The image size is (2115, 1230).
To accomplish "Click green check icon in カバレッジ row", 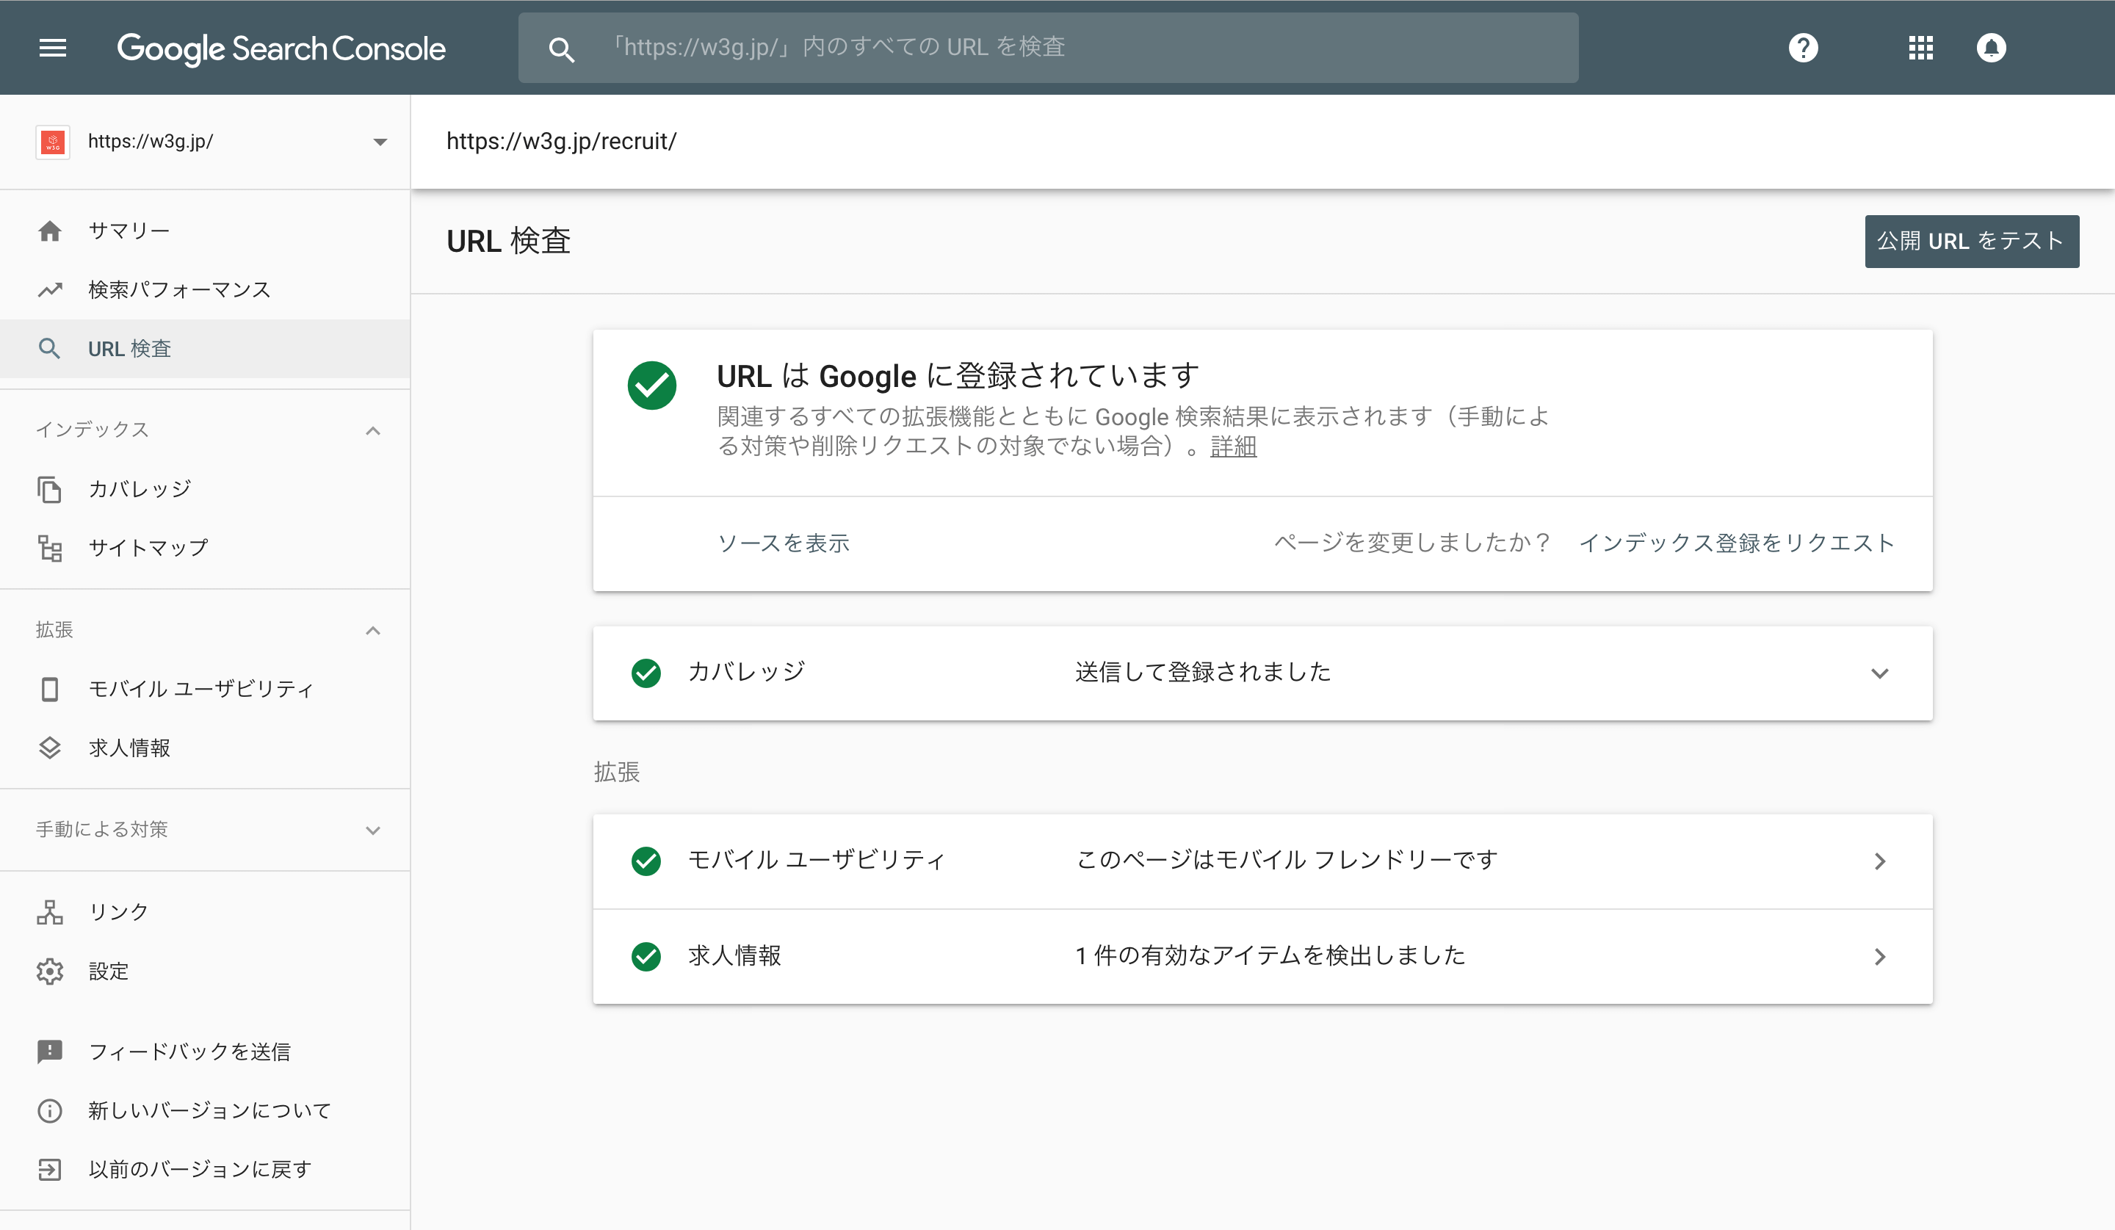I will click(x=646, y=672).
